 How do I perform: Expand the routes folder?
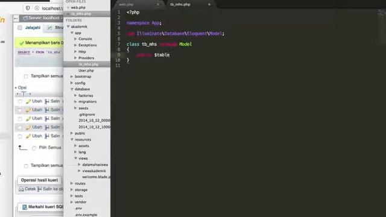tap(72, 183)
